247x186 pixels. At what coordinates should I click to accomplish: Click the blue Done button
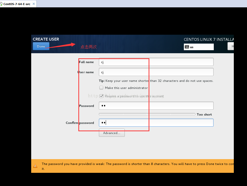tap(41, 46)
